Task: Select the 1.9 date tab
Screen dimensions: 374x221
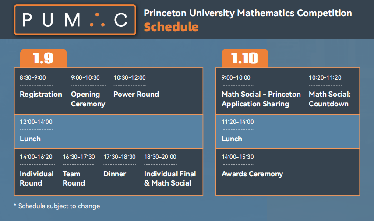Action: pyautogui.click(x=43, y=58)
